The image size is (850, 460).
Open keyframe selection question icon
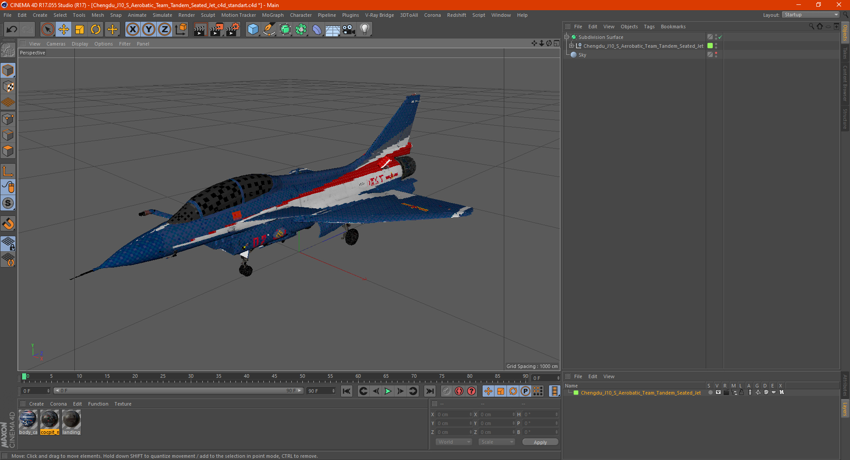pyautogui.click(x=471, y=391)
